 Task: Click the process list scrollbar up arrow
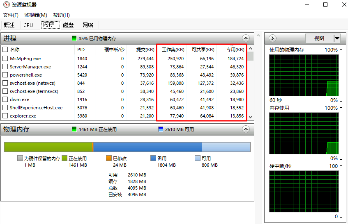pos(250,48)
